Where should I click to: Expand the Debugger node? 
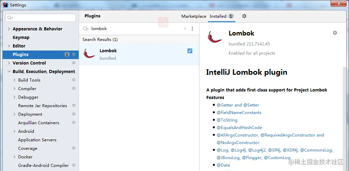click(14, 97)
